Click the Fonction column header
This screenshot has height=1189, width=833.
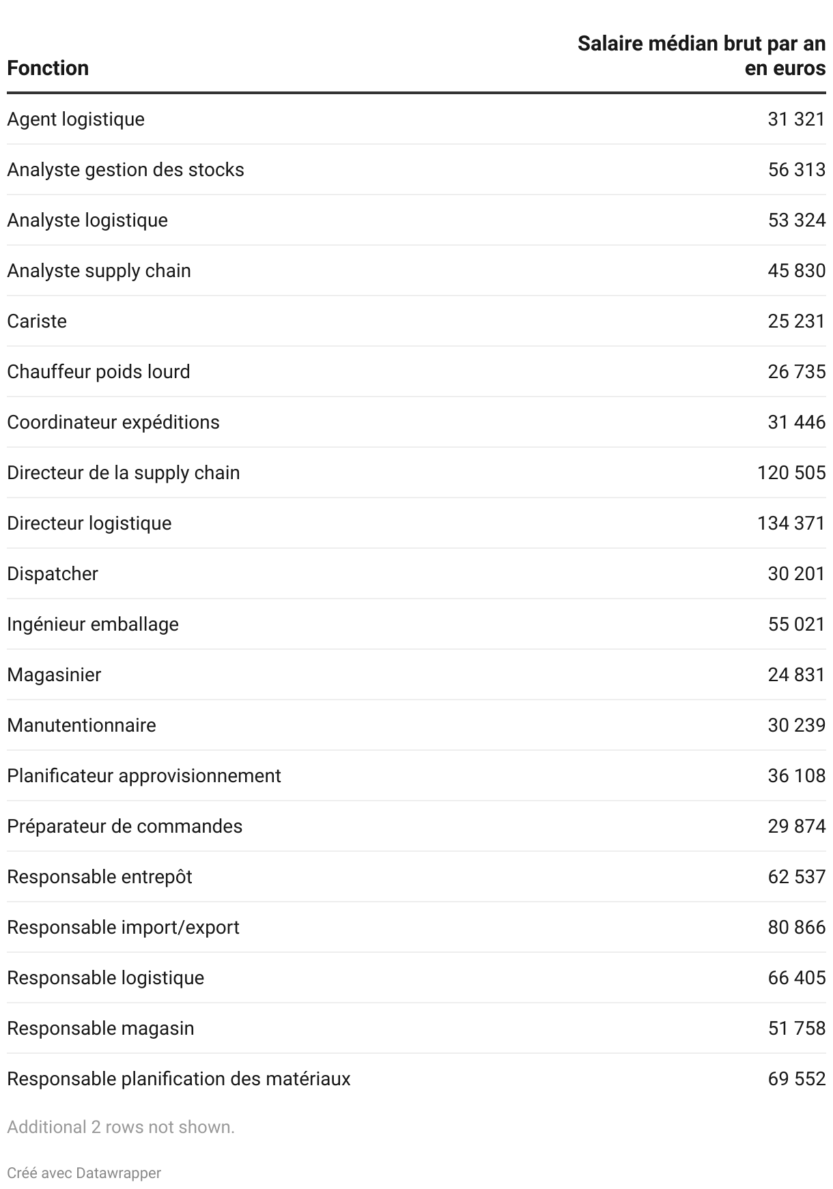pos(48,68)
